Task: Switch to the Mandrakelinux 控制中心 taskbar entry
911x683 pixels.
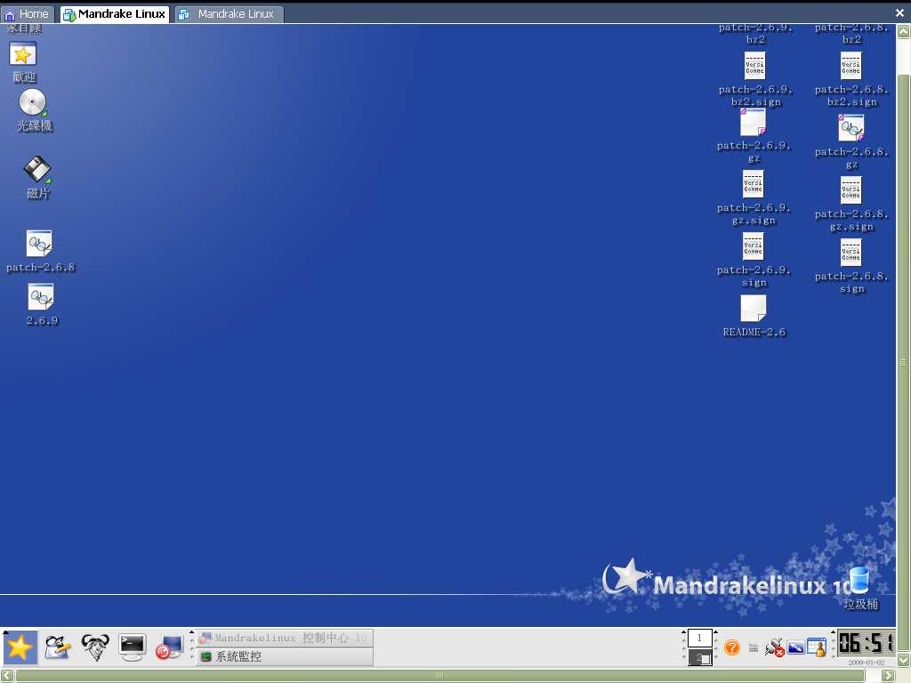Action: pyautogui.click(x=285, y=638)
